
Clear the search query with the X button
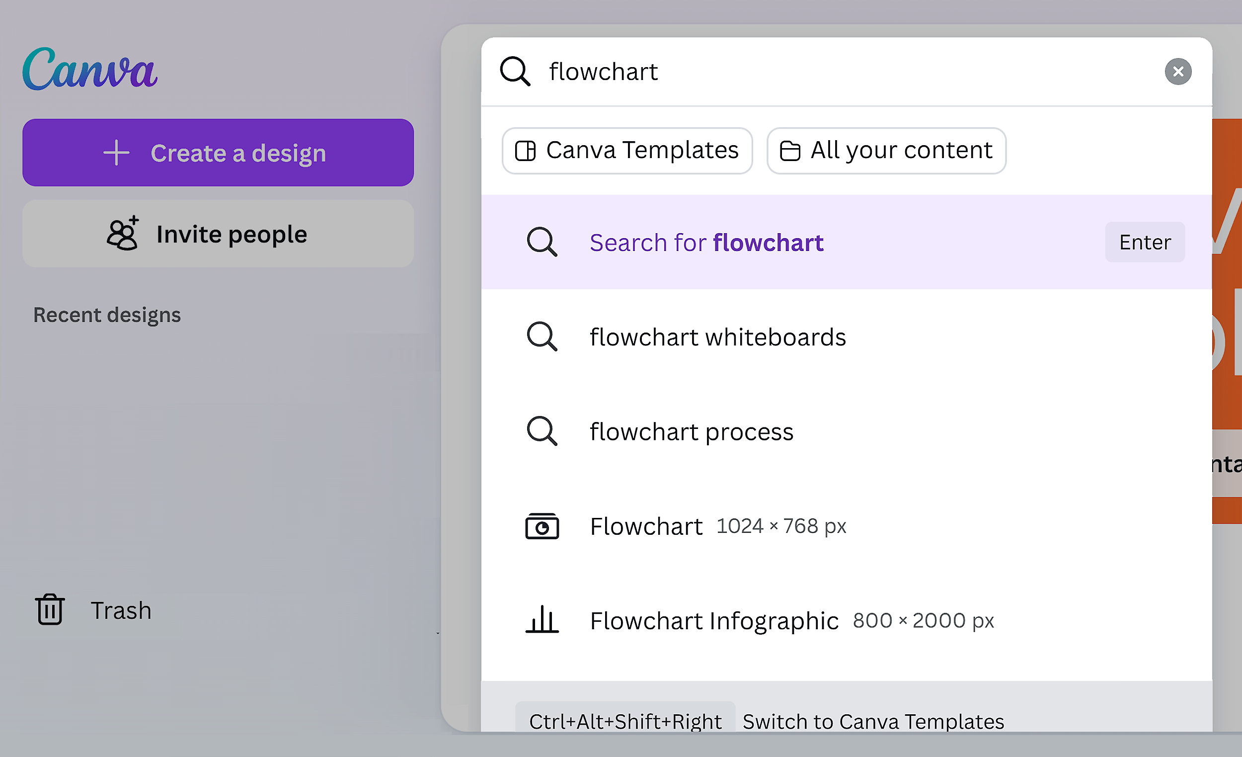click(1178, 71)
